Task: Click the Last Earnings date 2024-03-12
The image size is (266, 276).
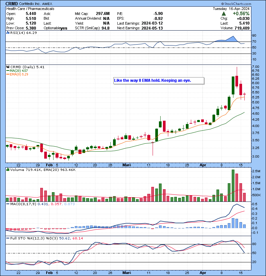Action: [x=152, y=23]
